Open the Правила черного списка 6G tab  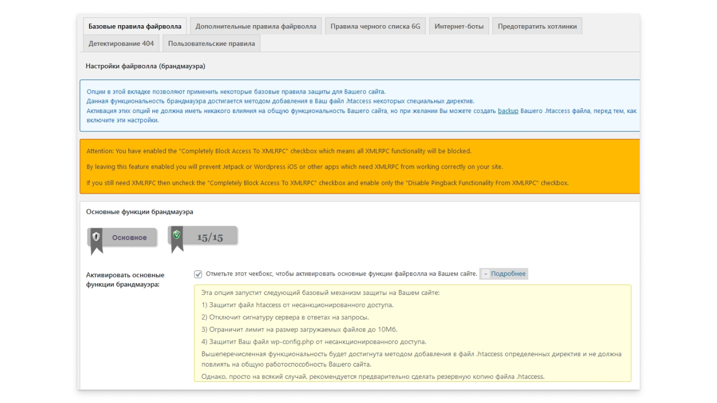(375, 26)
